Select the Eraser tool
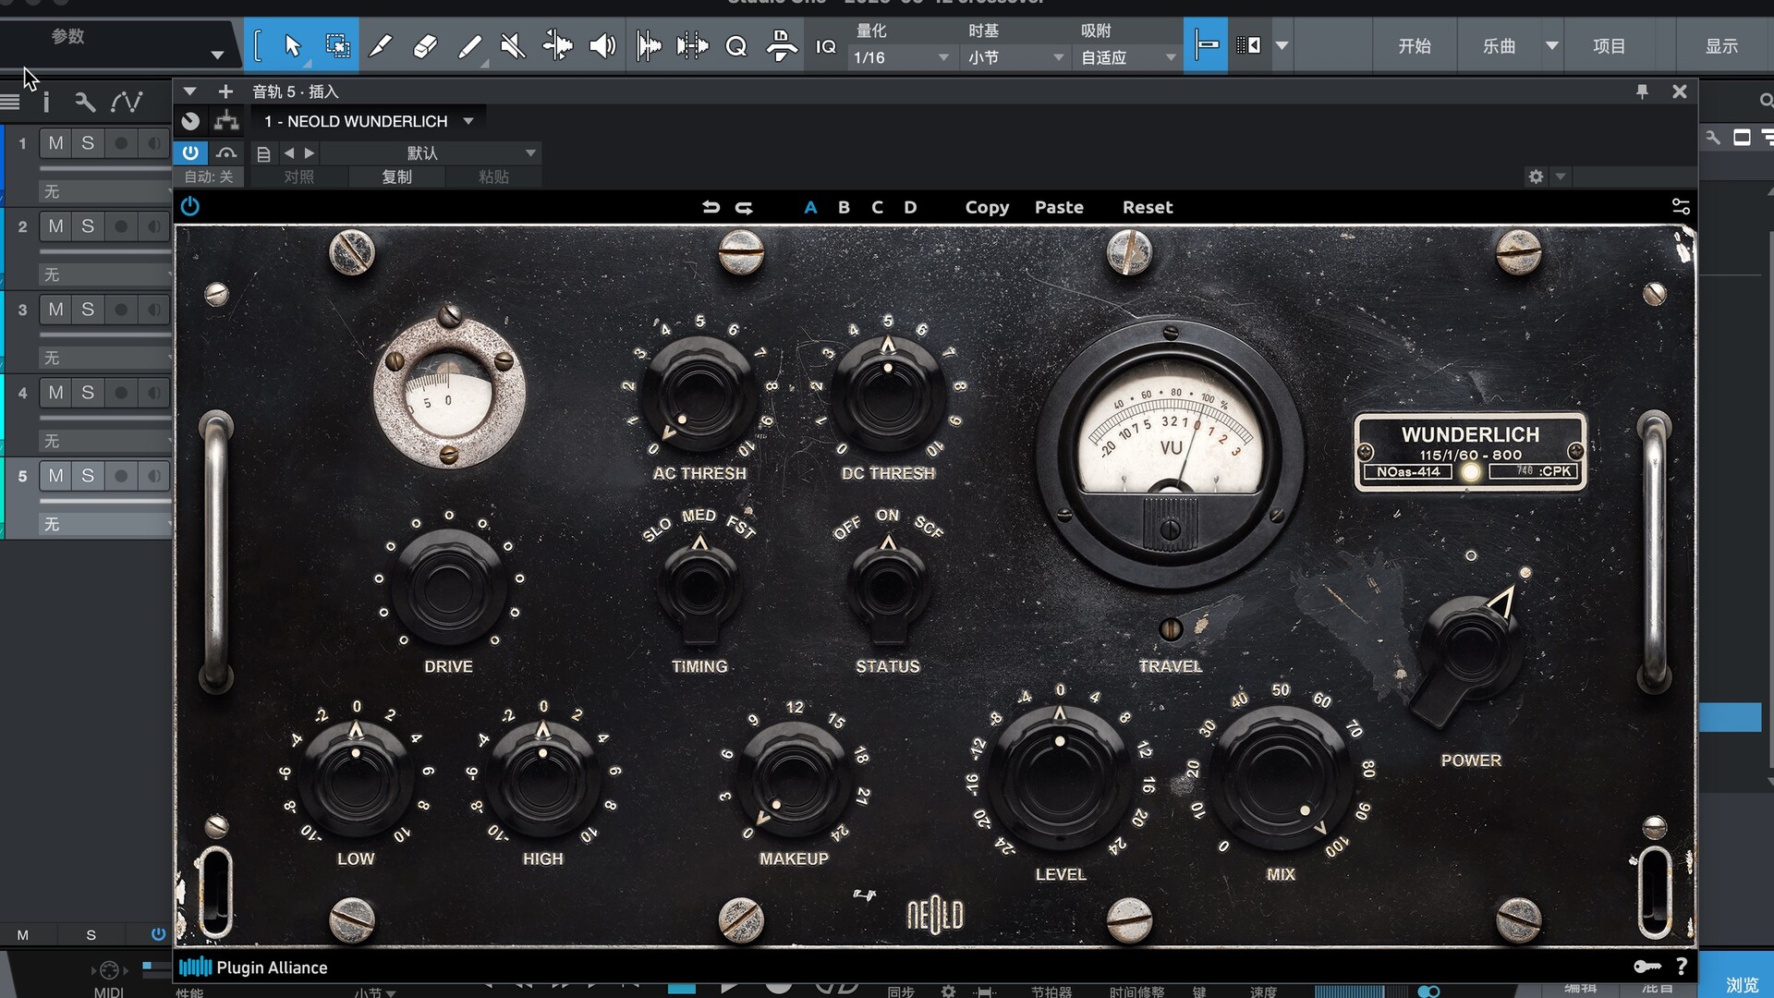The width and height of the screenshot is (1774, 998). pos(425,45)
